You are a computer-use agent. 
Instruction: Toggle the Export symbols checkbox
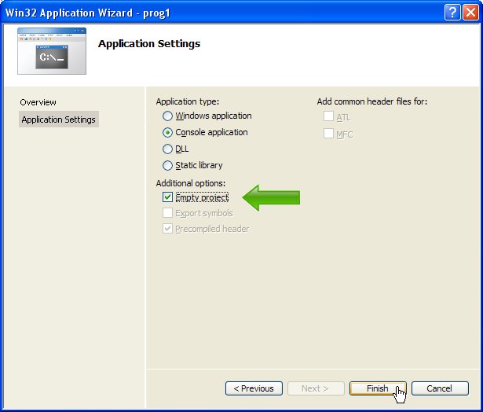coord(168,213)
